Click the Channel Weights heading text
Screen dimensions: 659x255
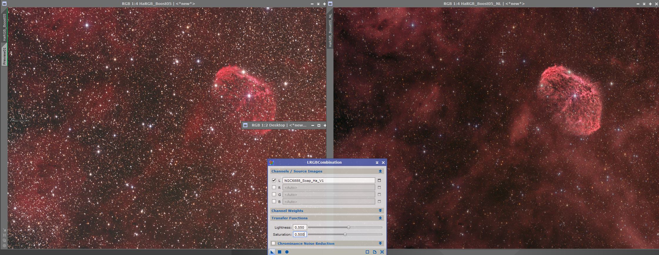(x=287, y=211)
